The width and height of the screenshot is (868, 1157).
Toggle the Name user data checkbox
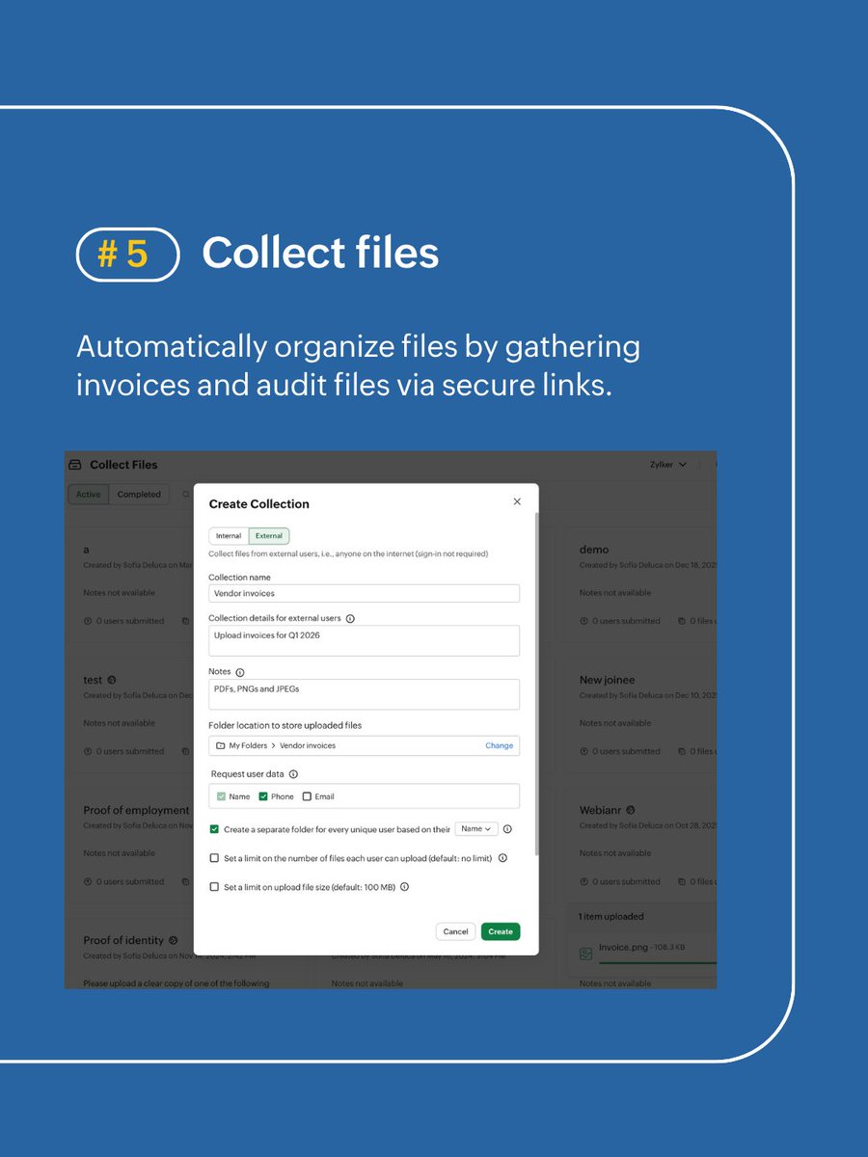click(221, 796)
